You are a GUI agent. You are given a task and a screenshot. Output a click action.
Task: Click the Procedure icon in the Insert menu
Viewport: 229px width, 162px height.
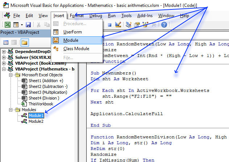pyautogui.click(x=56, y=24)
